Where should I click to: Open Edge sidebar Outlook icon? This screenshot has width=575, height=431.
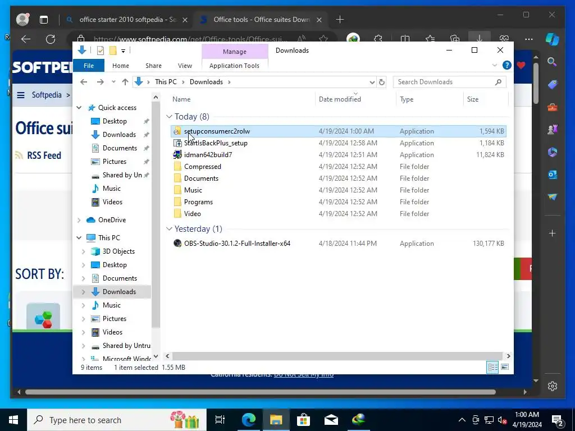pos(553,175)
